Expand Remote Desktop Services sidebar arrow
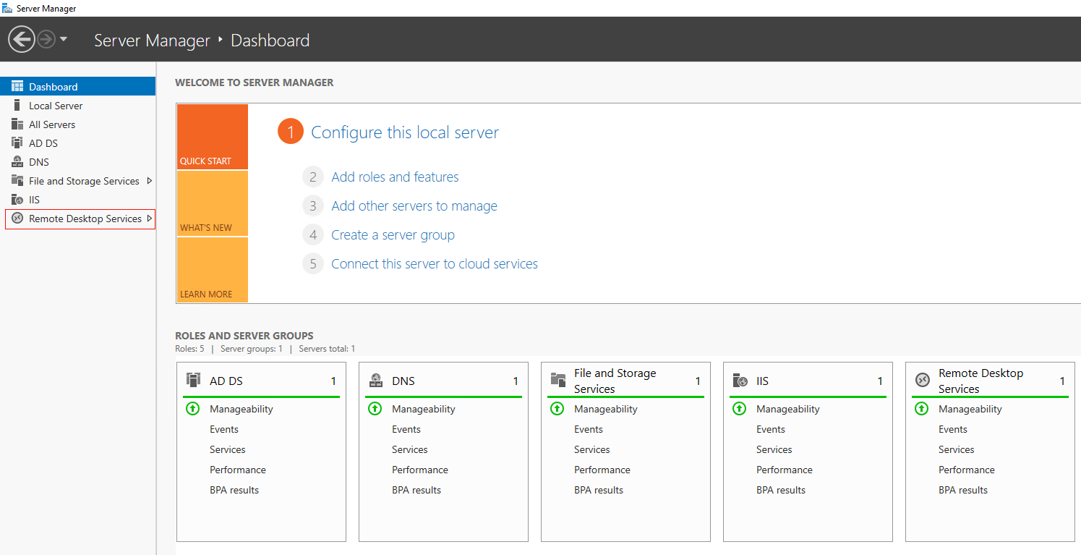Screen dimensions: 1081x555 pos(149,219)
